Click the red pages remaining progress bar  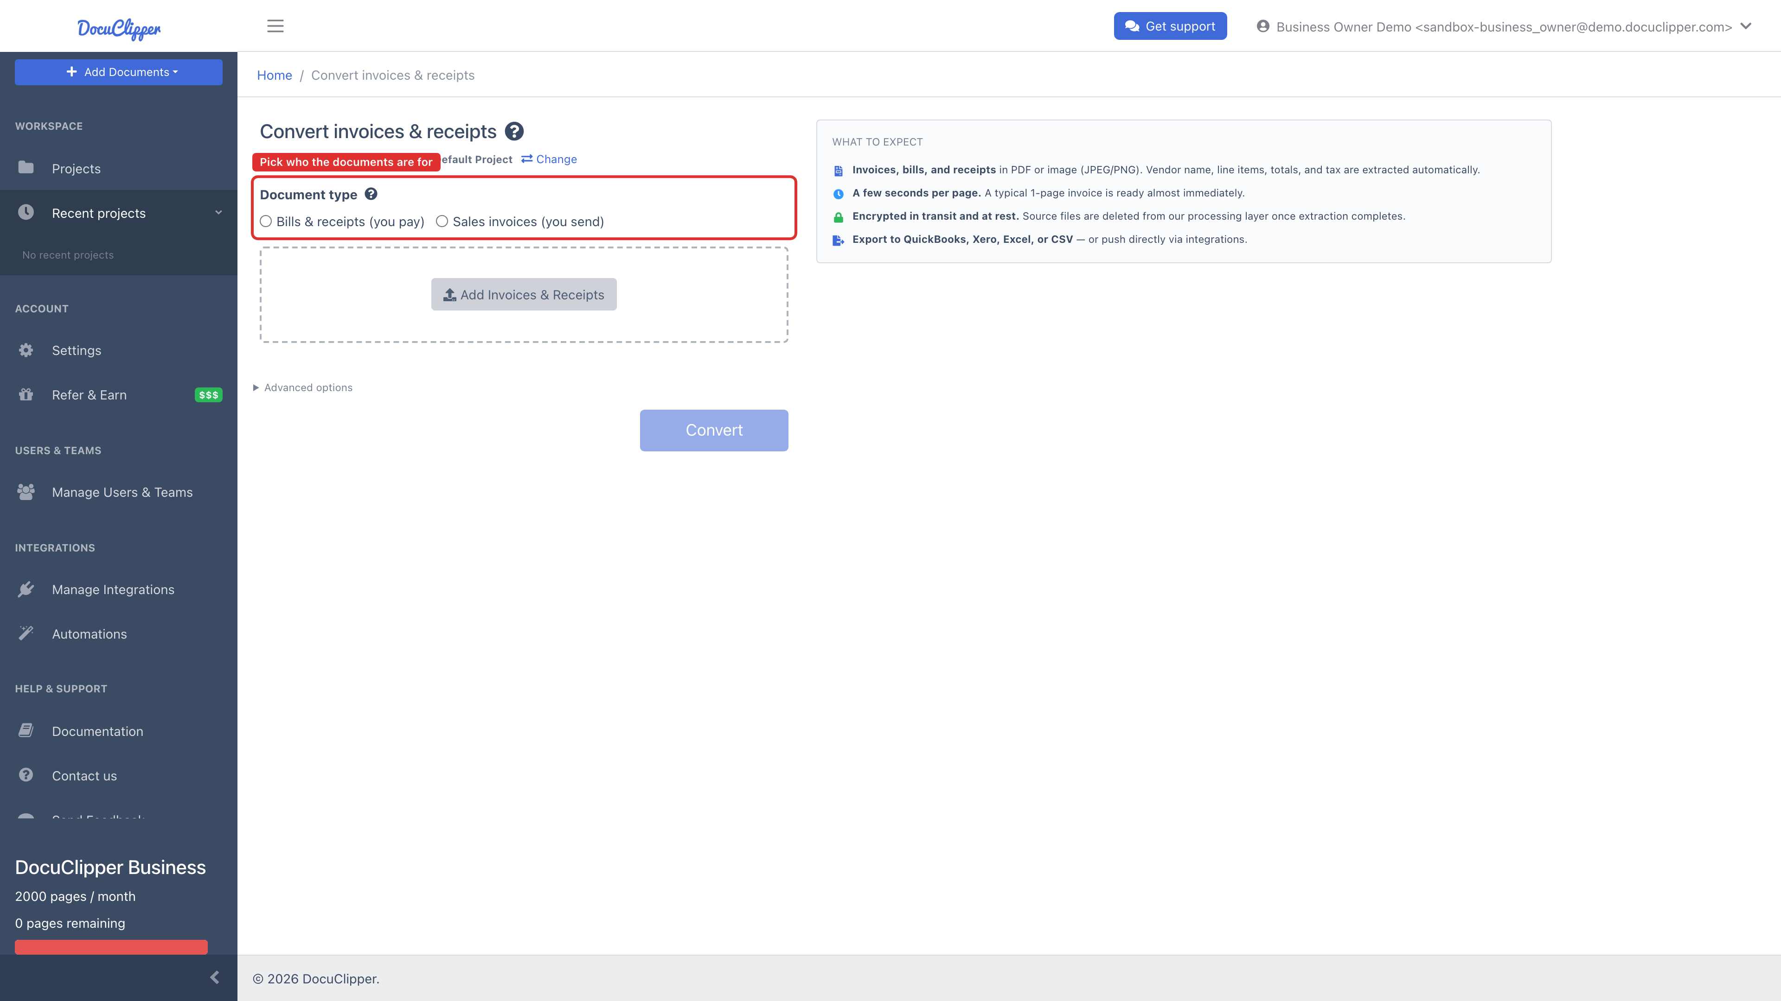[111, 947]
